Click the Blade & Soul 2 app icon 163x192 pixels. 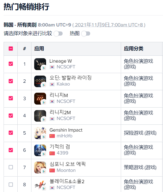40,185
